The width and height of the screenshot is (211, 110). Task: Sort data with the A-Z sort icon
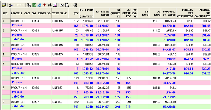point(11,5)
